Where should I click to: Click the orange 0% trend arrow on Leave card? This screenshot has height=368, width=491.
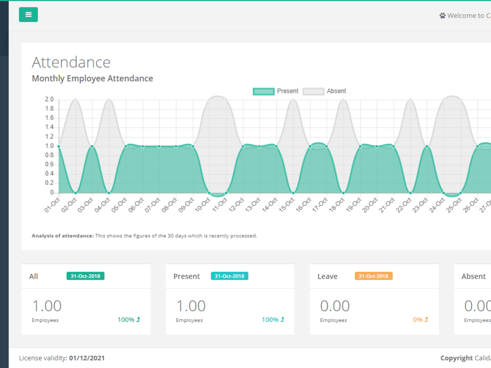pyautogui.click(x=426, y=319)
